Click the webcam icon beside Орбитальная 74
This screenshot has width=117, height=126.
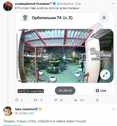pos(25,18)
